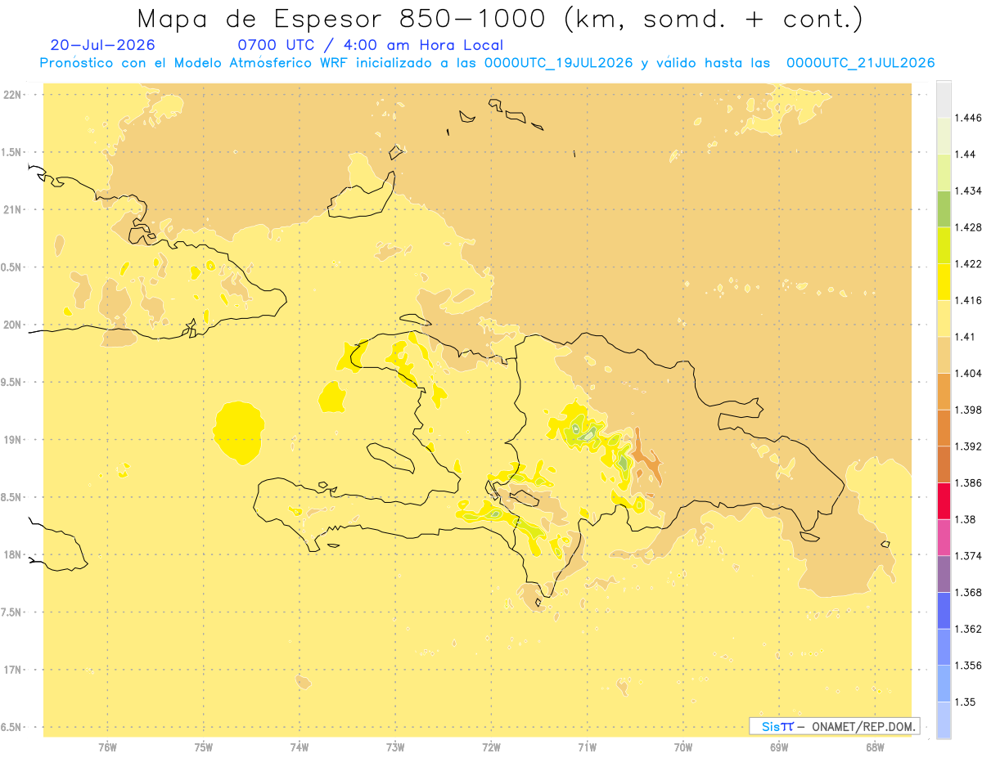This screenshot has width=982, height=758.
Task: Select the date label '20-Jul-2026'
Action: point(102,46)
